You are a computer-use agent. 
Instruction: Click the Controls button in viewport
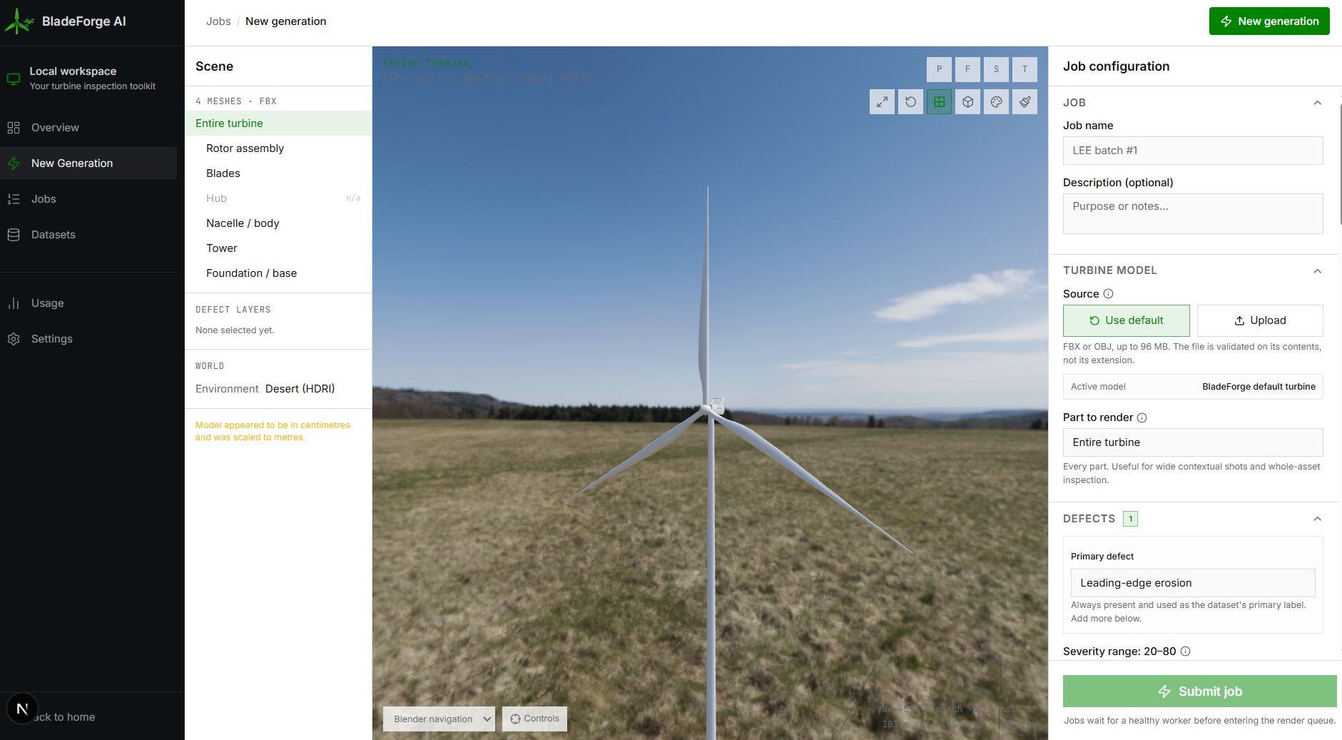point(534,719)
